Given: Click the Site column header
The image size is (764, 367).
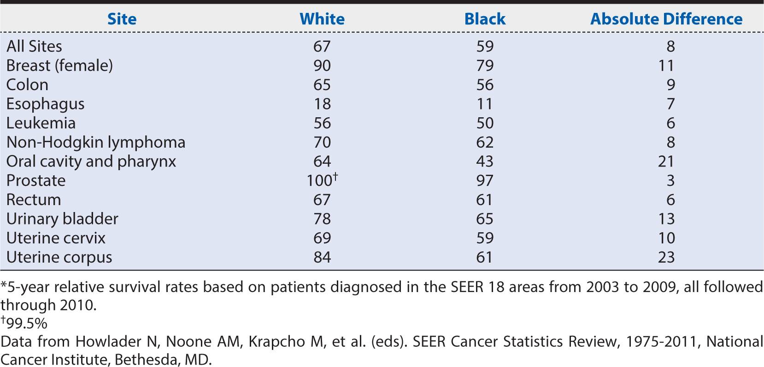Looking at the screenshot, I should (122, 19).
